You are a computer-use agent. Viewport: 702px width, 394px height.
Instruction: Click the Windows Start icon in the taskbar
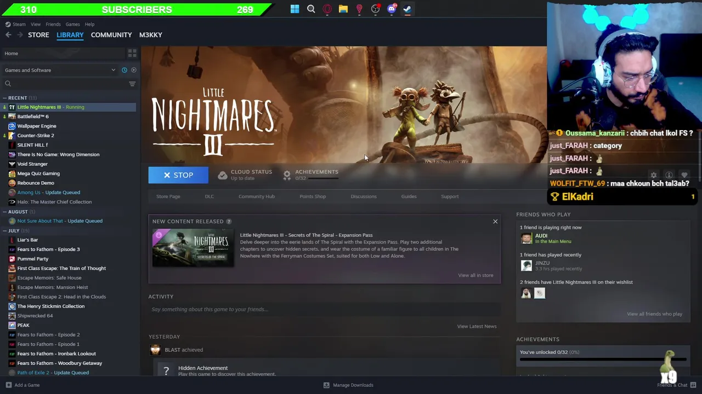click(295, 9)
